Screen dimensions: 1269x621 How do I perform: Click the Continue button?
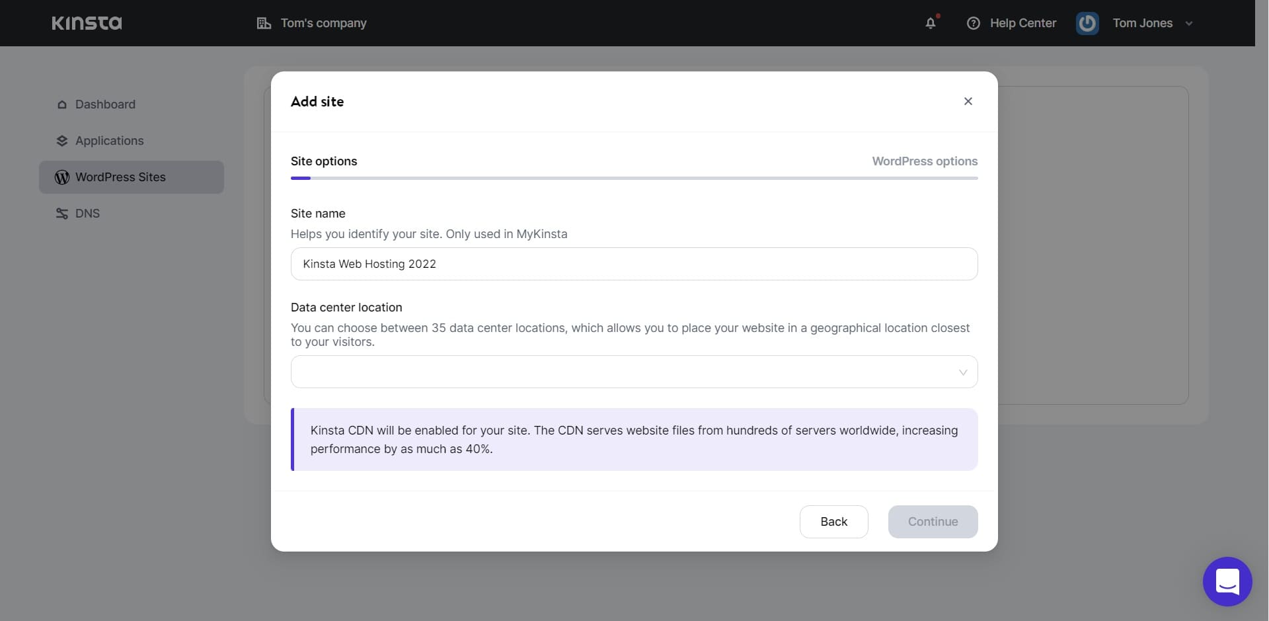click(x=933, y=522)
